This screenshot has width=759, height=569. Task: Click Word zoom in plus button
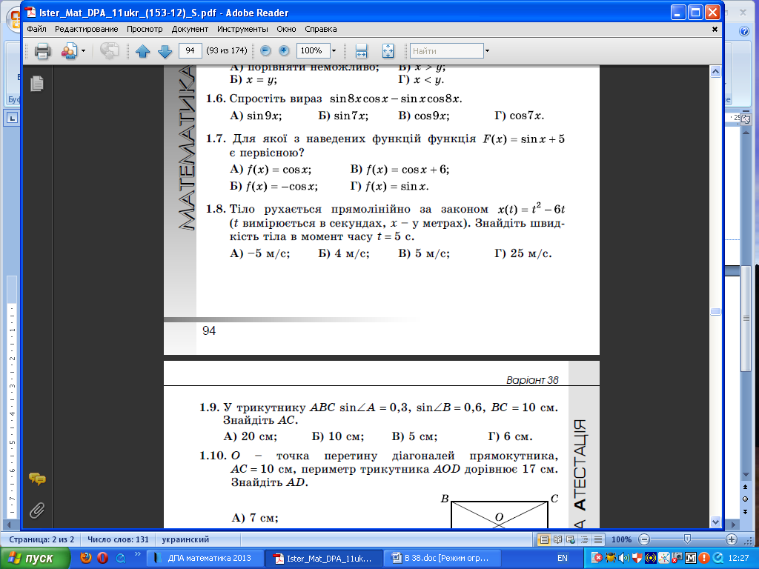732,539
